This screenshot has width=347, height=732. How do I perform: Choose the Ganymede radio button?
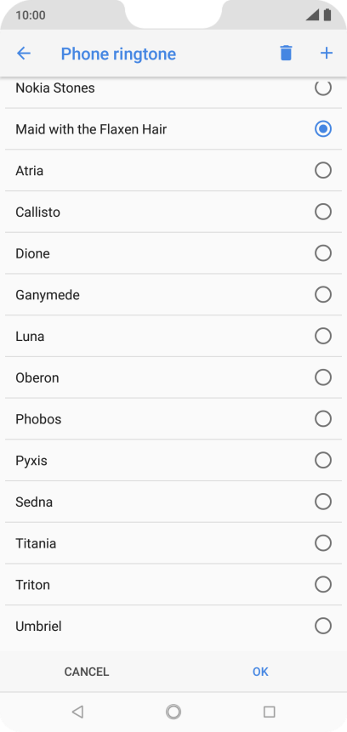pos(323,294)
